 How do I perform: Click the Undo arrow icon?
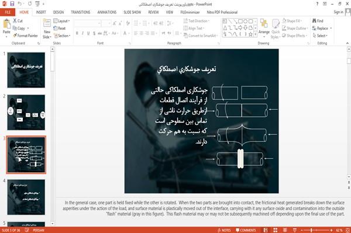20,4
